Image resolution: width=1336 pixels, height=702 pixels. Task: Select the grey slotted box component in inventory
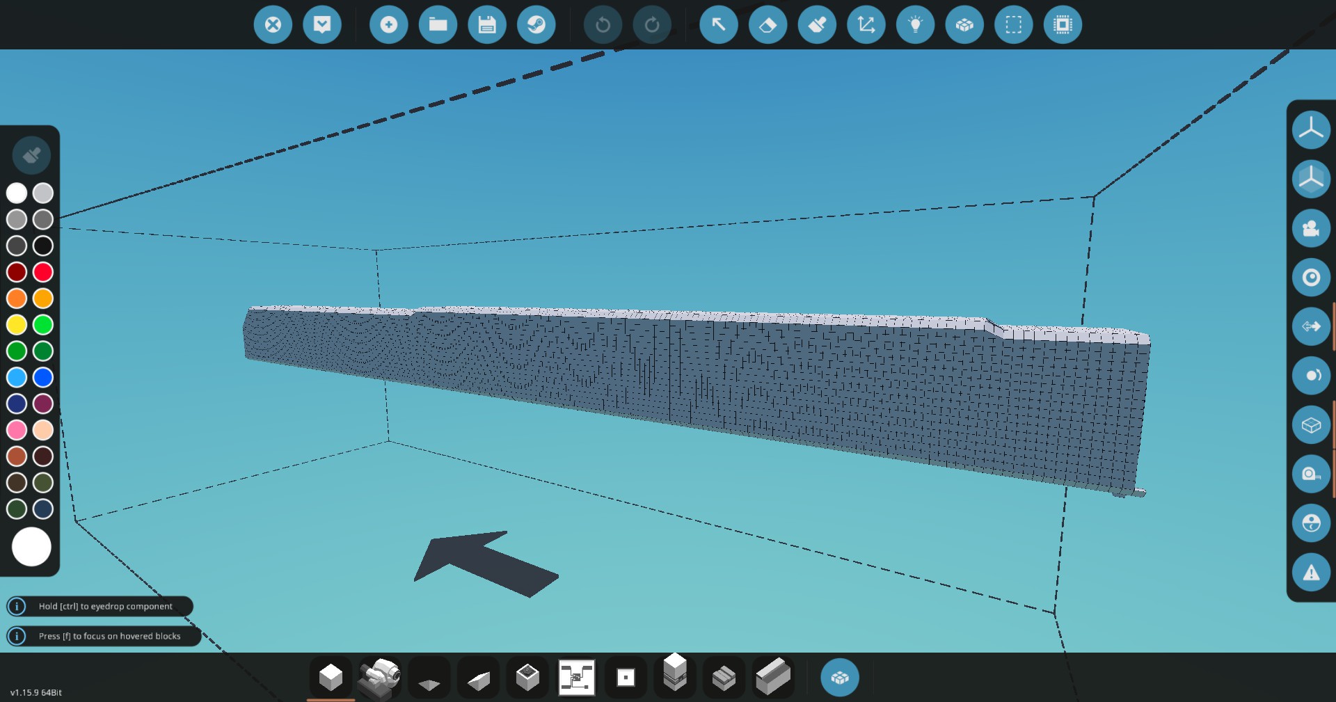point(724,678)
